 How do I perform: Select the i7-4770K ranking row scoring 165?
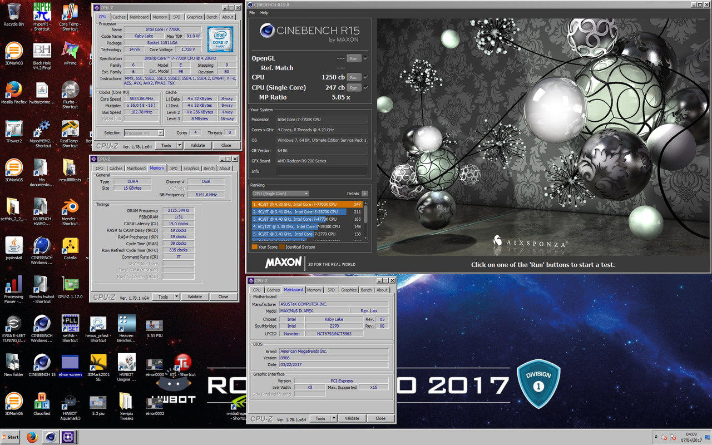(x=307, y=219)
